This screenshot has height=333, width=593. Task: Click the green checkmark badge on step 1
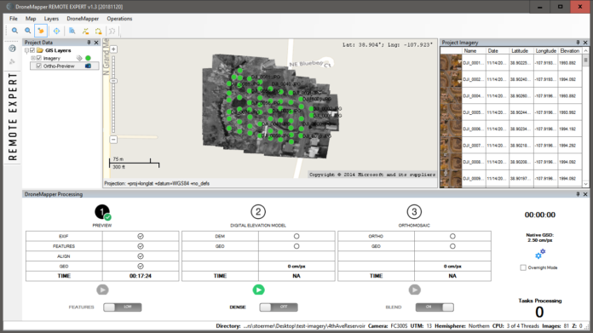coord(108,217)
